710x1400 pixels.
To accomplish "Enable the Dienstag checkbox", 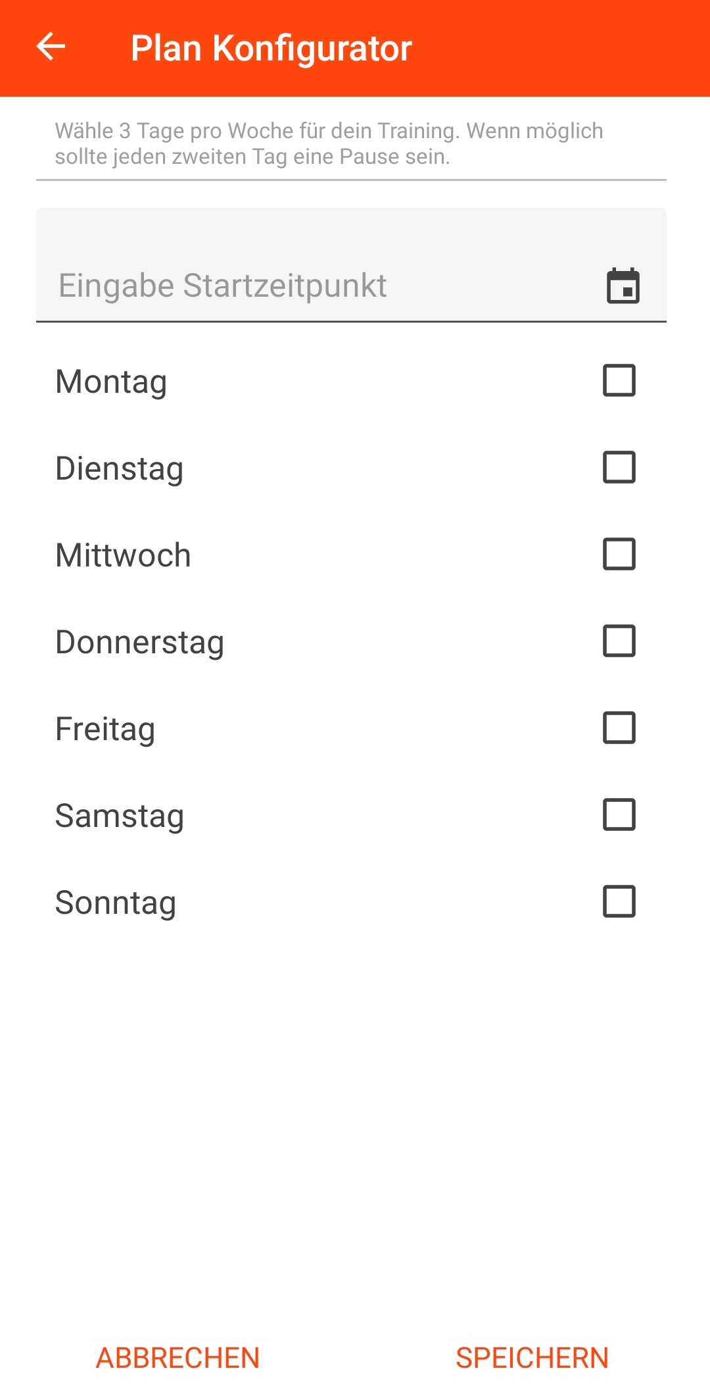I will tap(619, 467).
